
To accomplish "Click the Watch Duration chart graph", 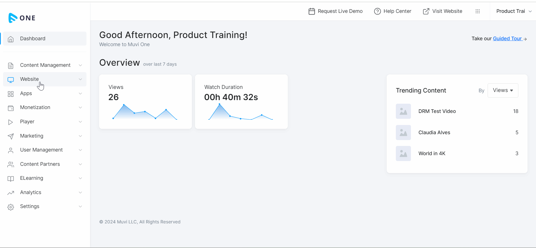I will (241, 112).
